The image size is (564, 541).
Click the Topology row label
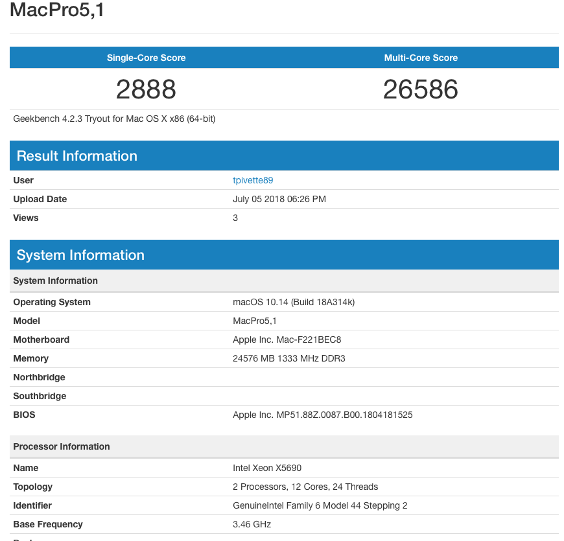click(x=32, y=487)
